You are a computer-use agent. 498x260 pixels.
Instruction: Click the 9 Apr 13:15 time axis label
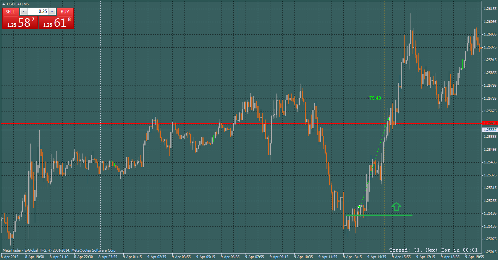[x=352, y=257]
